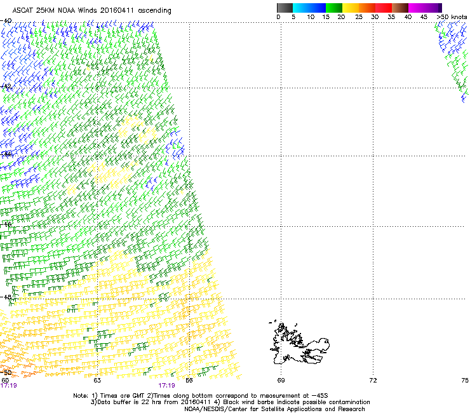Image resolution: width=470 pixels, height=413 pixels.
Task: Click the purple '17:19' time below longitude 60
Action: [9, 386]
